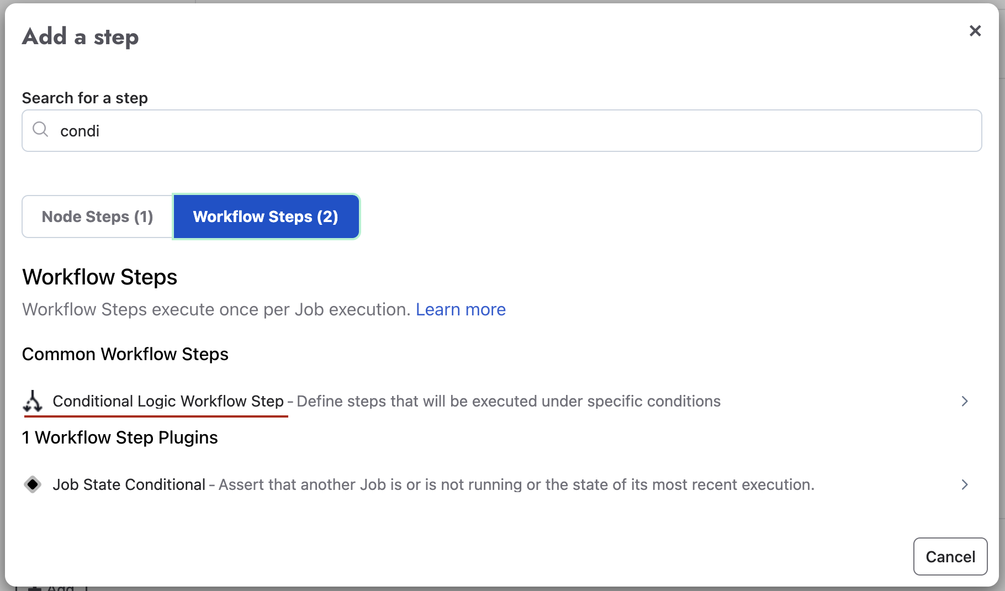Image resolution: width=1005 pixels, height=591 pixels.
Task: Expand Job State Conditional via its right chevron
Action: click(965, 485)
